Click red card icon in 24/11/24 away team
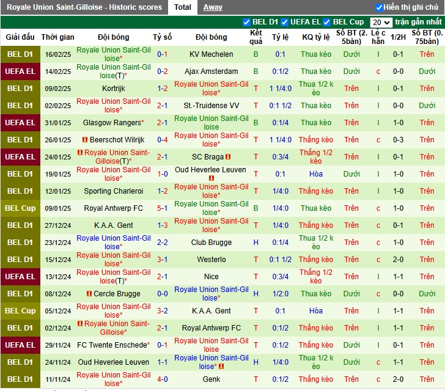 221,367
